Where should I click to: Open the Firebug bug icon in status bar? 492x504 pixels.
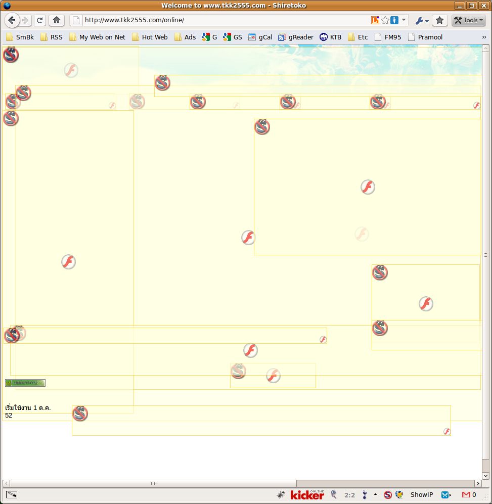coord(281,495)
